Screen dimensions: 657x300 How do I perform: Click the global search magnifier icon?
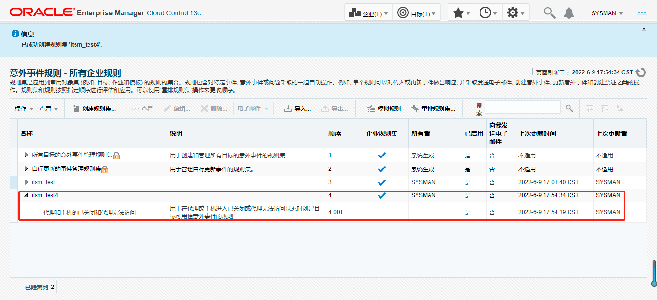tap(549, 13)
